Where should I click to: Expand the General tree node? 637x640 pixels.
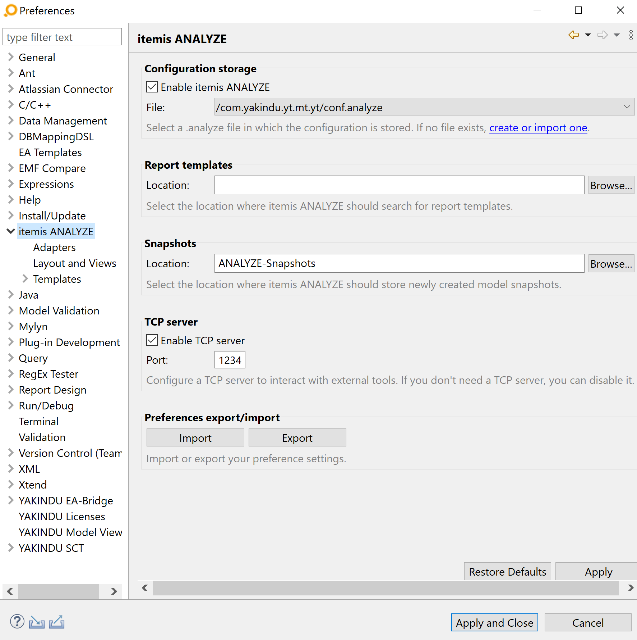[11, 57]
